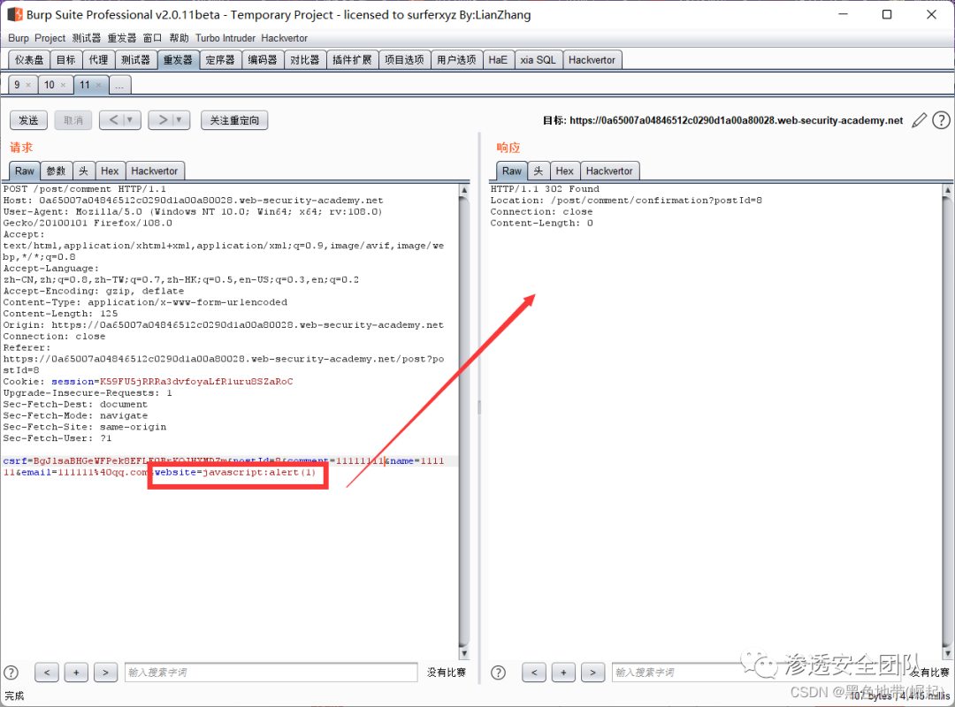Click the scroll up arrow in the request pane
The width and height of the screenshot is (955, 707).
click(x=464, y=190)
